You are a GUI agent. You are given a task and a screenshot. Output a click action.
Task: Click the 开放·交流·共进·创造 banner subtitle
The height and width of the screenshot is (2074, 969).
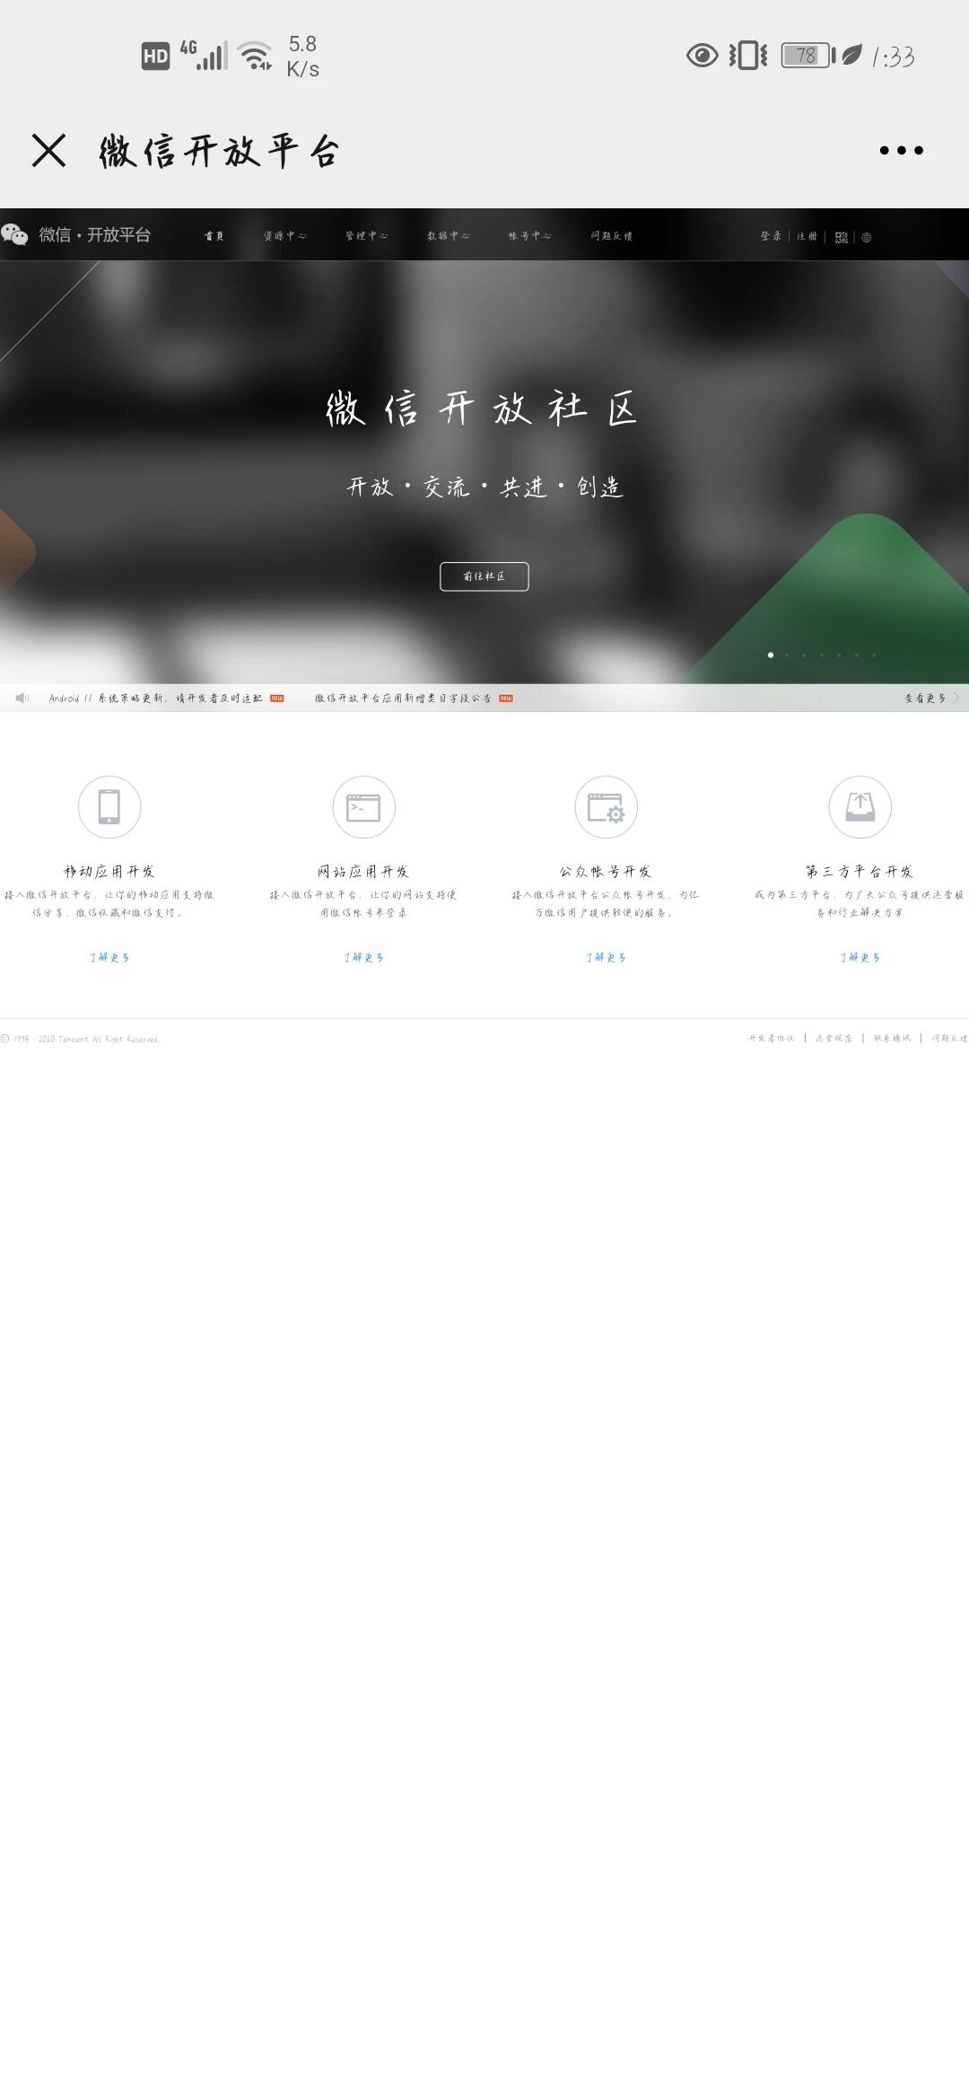pyautogui.click(x=484, y=487)
